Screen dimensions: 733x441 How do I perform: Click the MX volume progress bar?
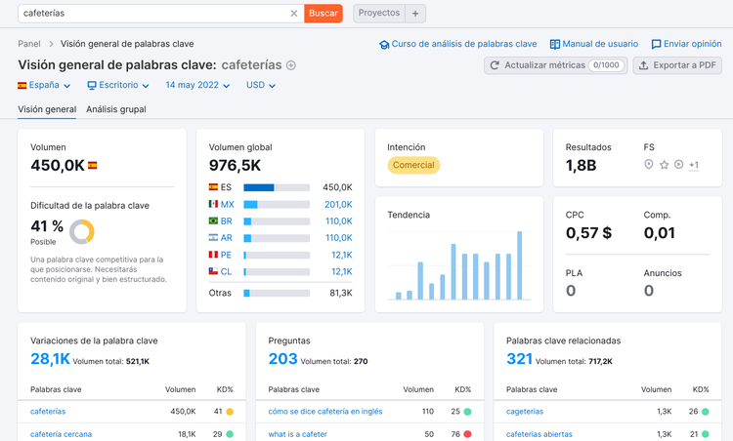point(277,204)
